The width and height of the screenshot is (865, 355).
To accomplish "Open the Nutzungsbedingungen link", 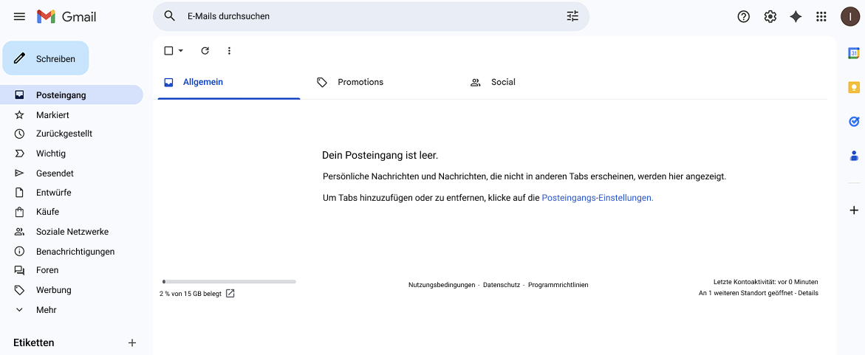I will pyautogui.click(x=441, y=285).
